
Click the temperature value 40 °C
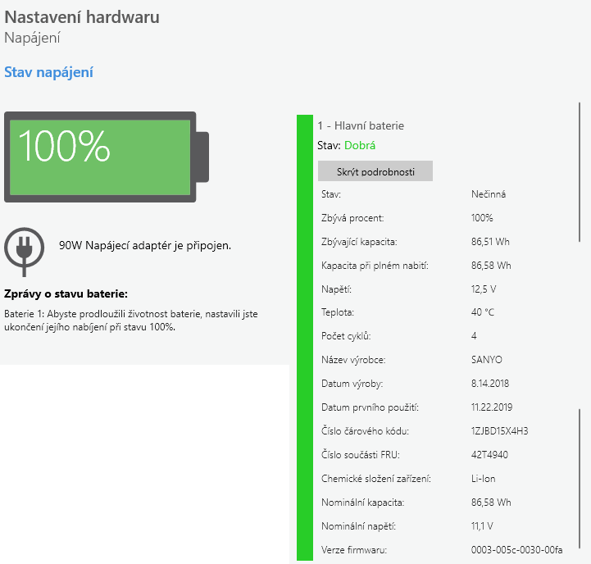tap(483, 312)
